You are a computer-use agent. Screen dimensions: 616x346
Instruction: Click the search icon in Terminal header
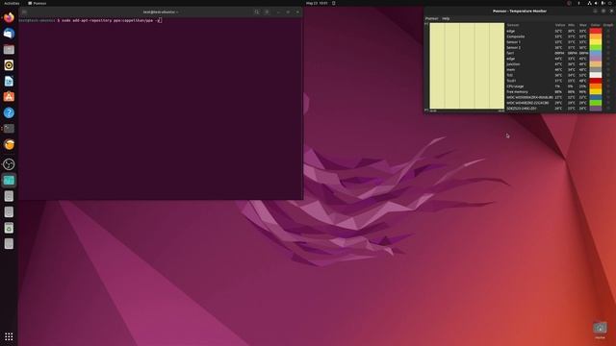[x=257, y=12]
